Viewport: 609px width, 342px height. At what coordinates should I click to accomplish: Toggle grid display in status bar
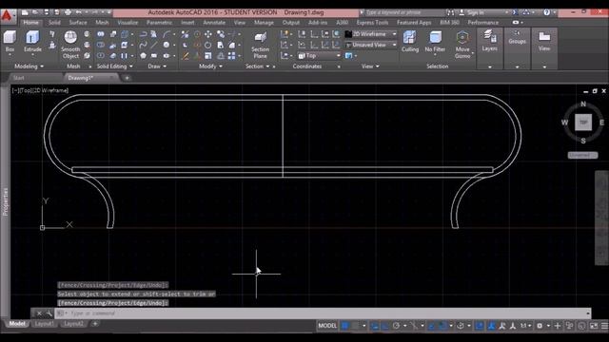click(x=344, y=326)
